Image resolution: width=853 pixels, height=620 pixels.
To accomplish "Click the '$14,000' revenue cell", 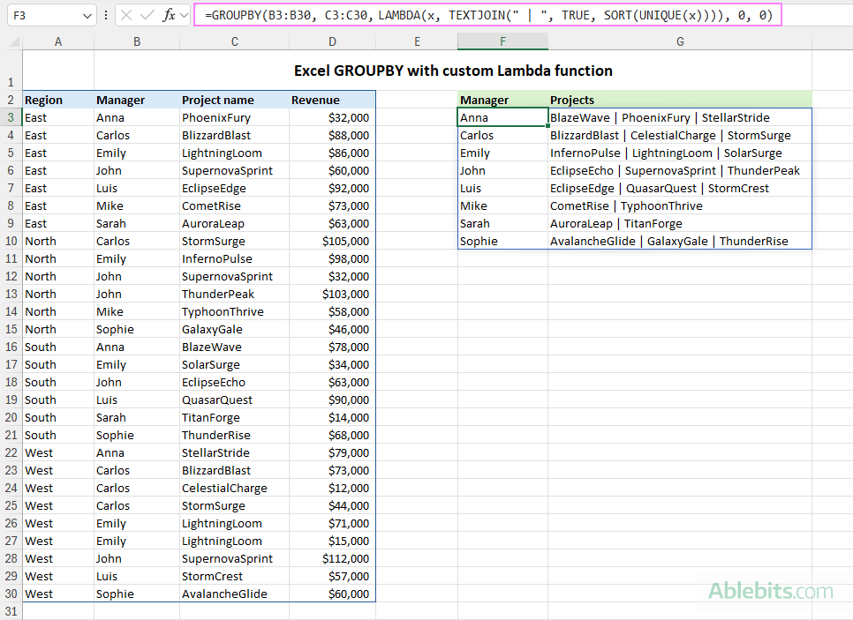I will click(x=332, y=417).
